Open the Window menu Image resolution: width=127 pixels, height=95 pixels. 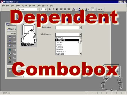coord(45,6)
